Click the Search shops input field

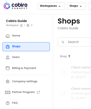click(74, 42)
